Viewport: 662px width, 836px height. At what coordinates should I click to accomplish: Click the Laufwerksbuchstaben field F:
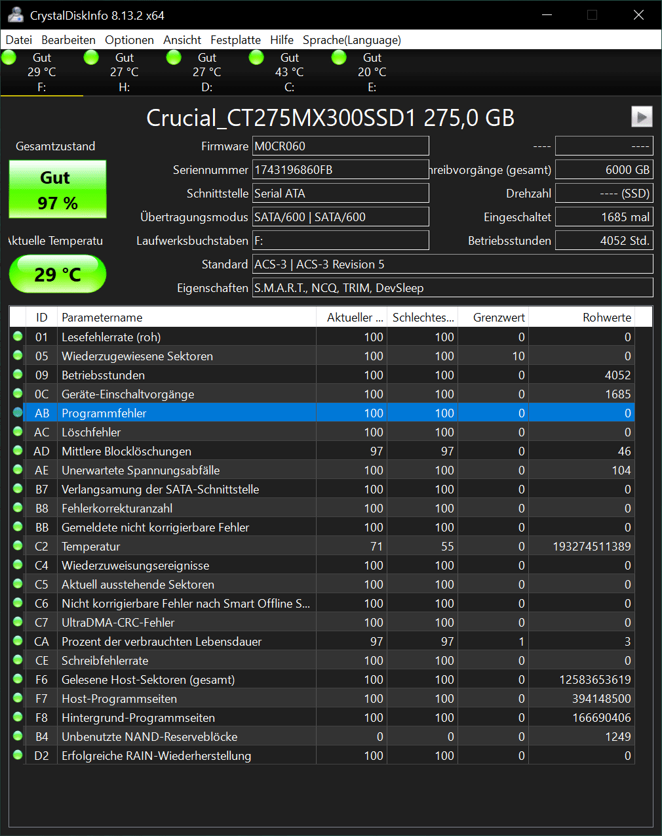click(x=341, y=240)
